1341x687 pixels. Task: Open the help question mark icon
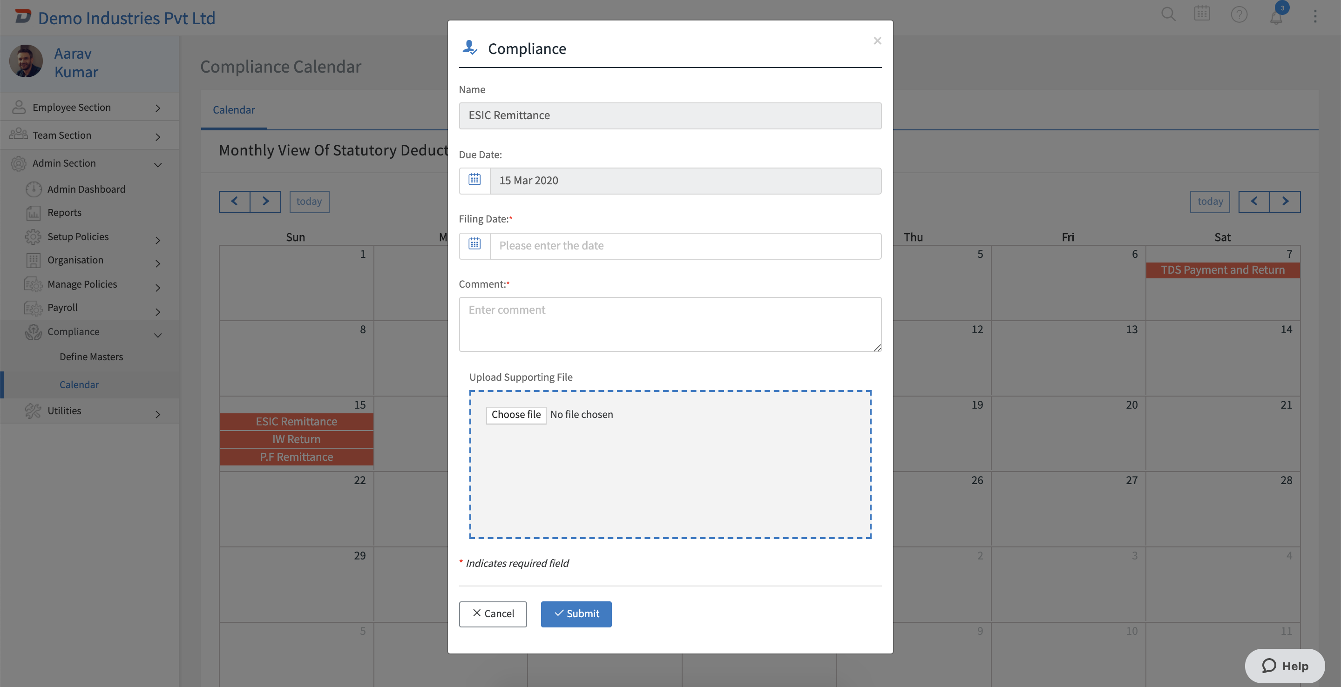[x=1239, y=14]
